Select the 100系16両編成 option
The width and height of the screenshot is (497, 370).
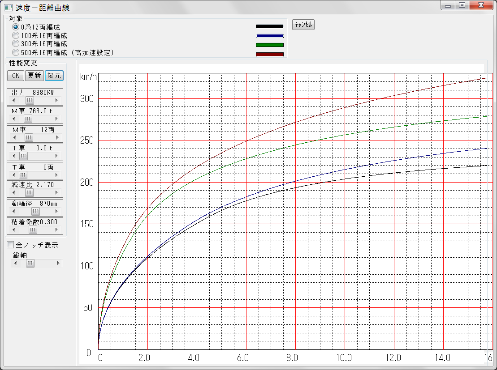[x=16, y=36]
